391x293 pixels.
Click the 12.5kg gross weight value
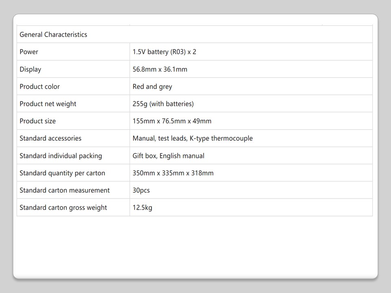[x=143, y=208]
